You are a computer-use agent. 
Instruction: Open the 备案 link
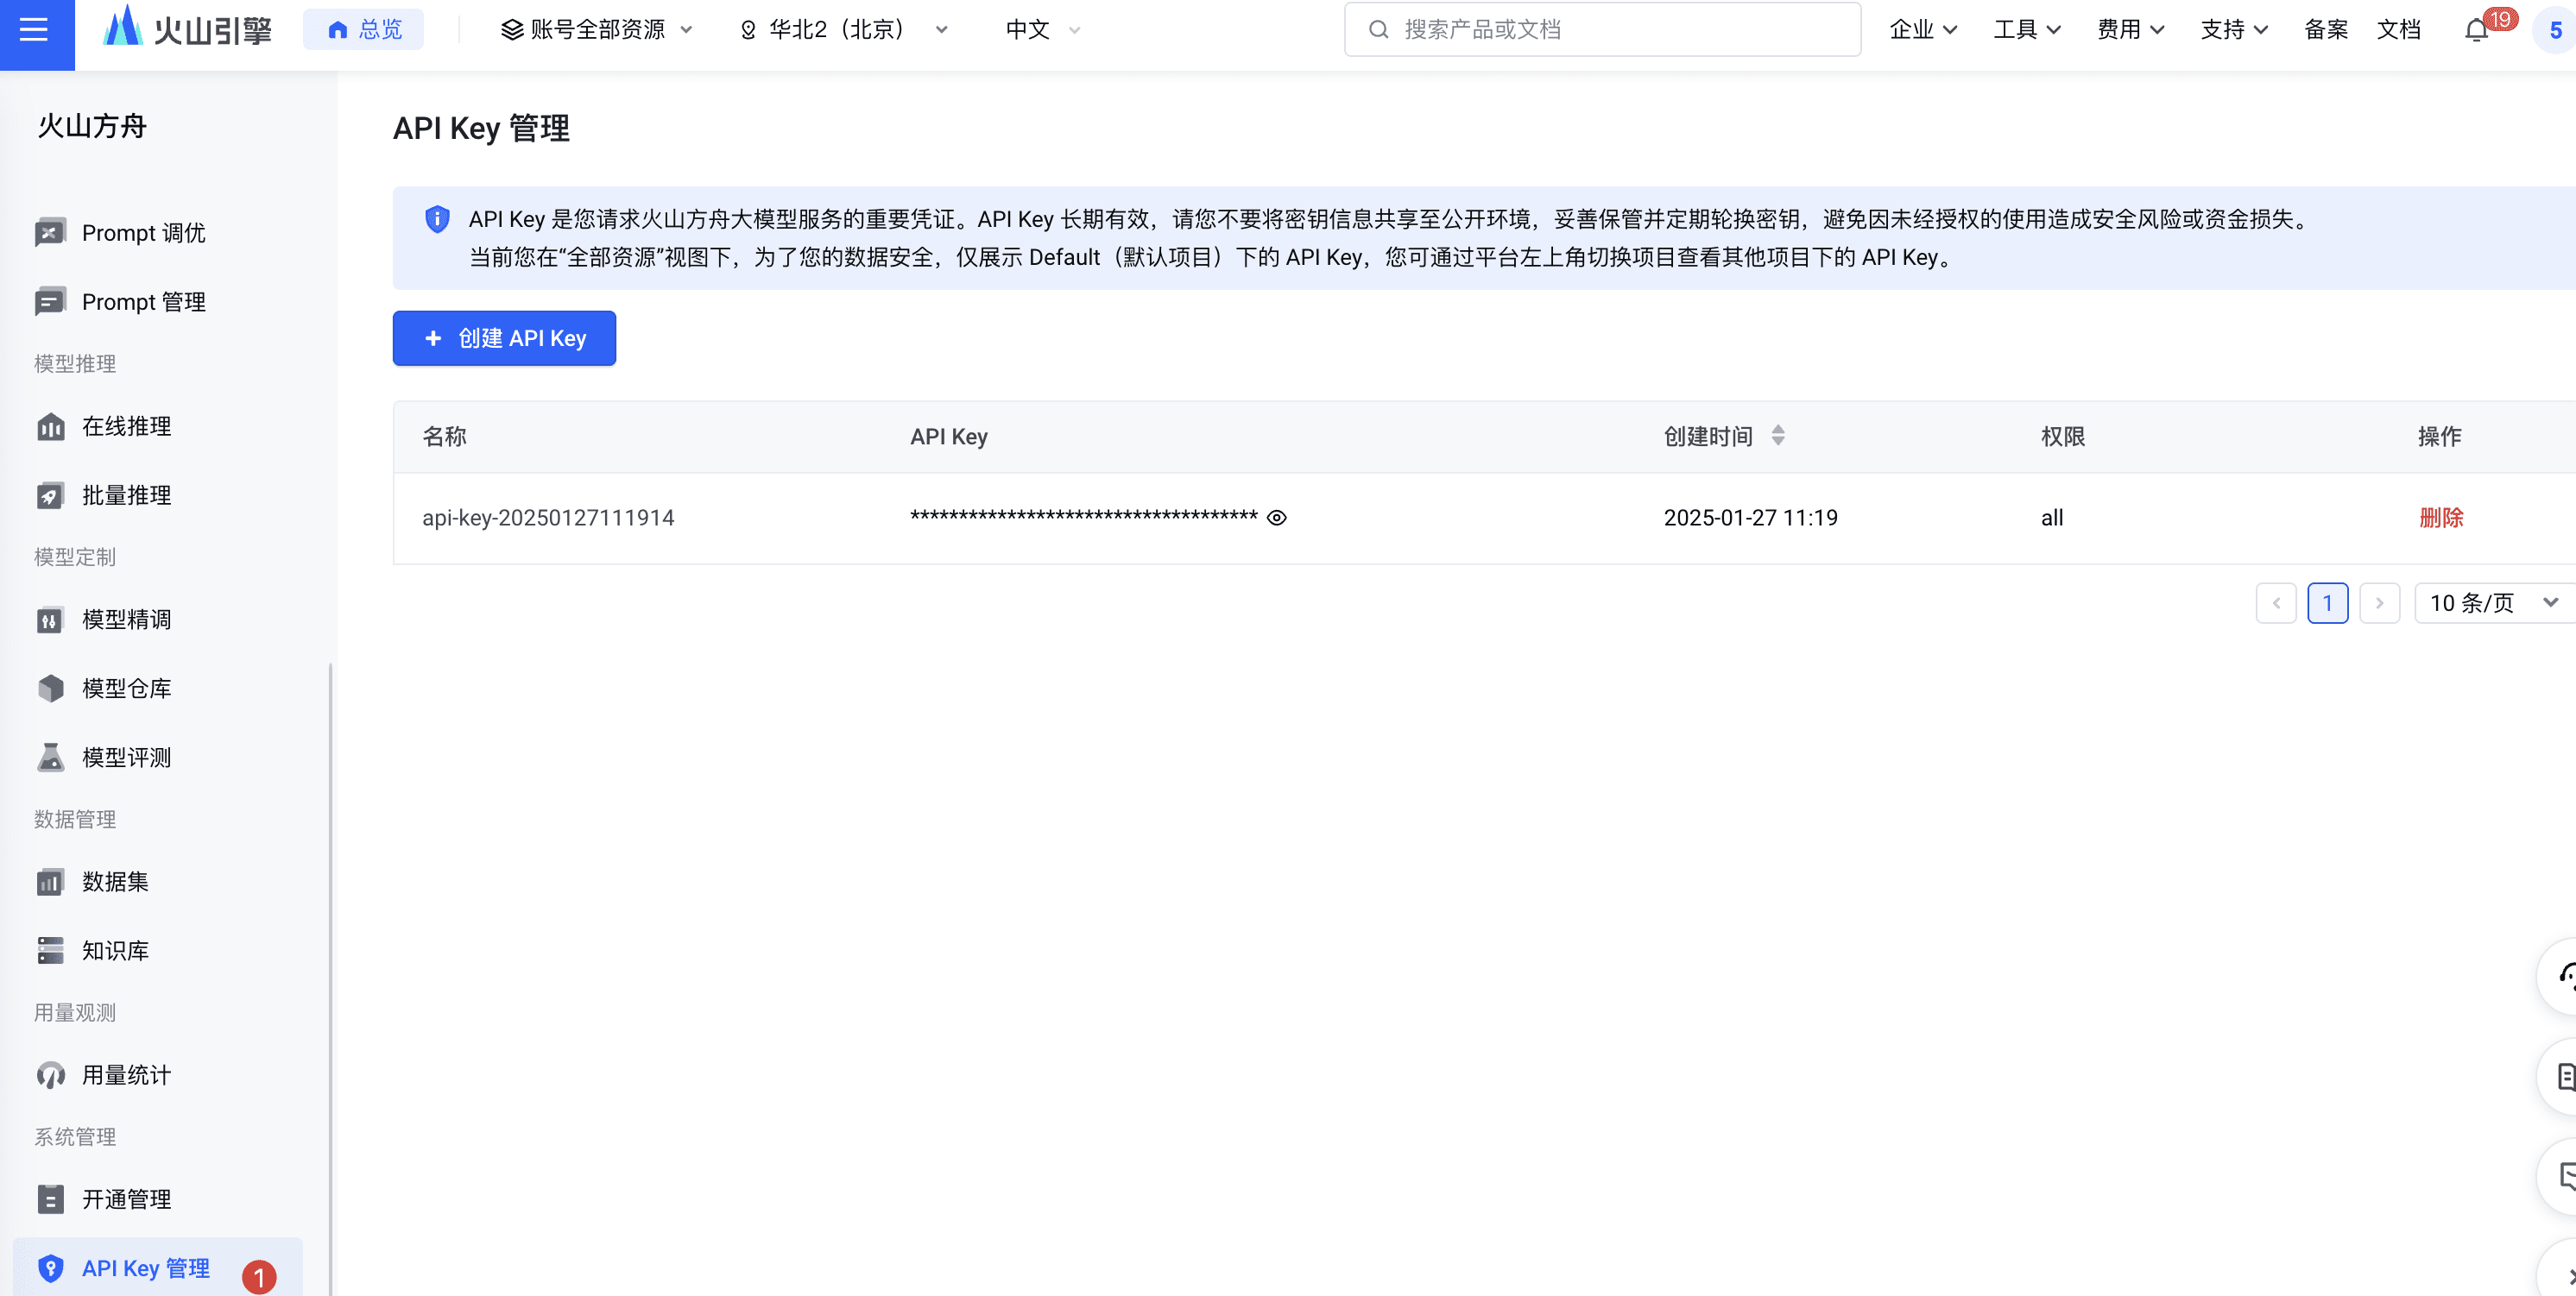pyautogui.click(x=2326, y=30)
